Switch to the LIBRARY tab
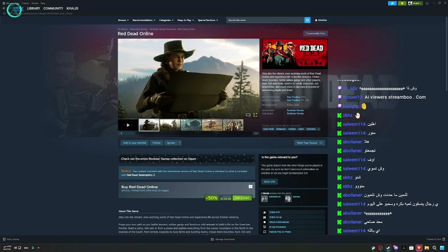The image size is (448, 252). 34,8
